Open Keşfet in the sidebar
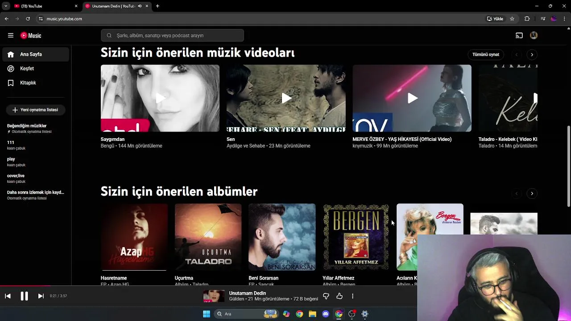The height and width of the screenshot is (321, 571). click(x=36, y=69)
